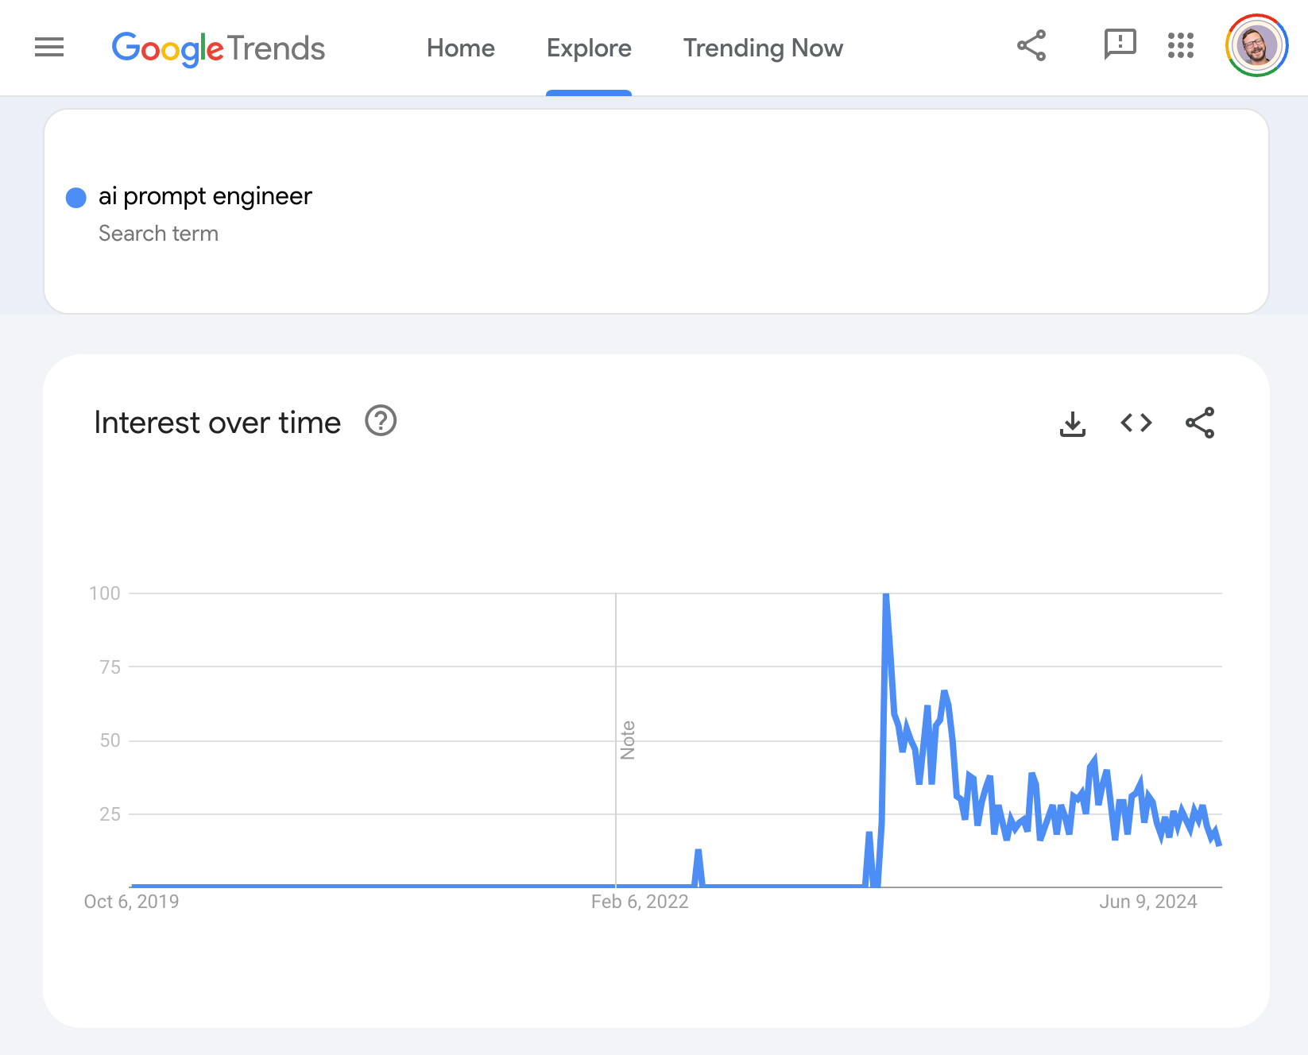Click the 'Interest over time' heading
Screen dimensions: 1308x1055
pos(217,423)
